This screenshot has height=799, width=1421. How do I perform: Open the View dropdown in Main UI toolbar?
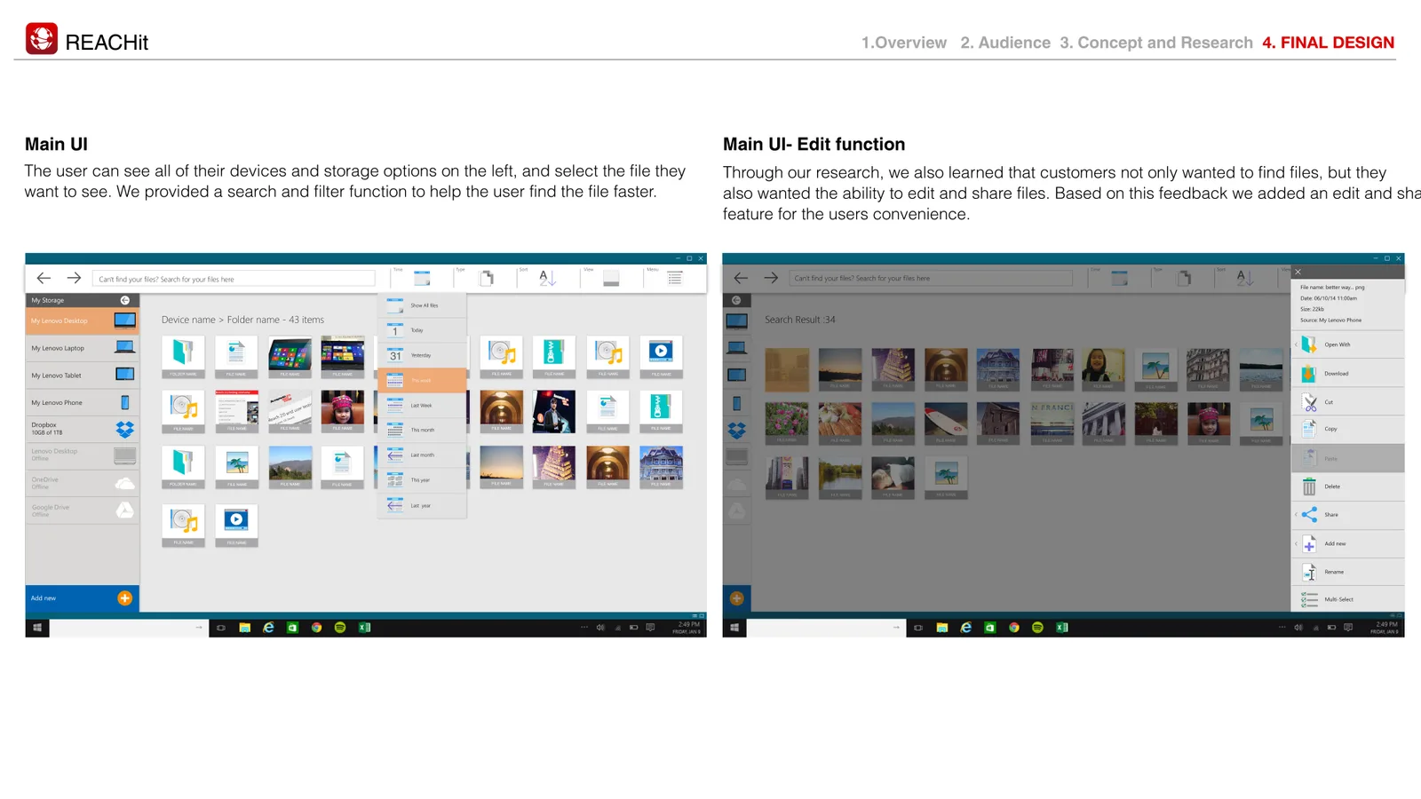point(611,279)
